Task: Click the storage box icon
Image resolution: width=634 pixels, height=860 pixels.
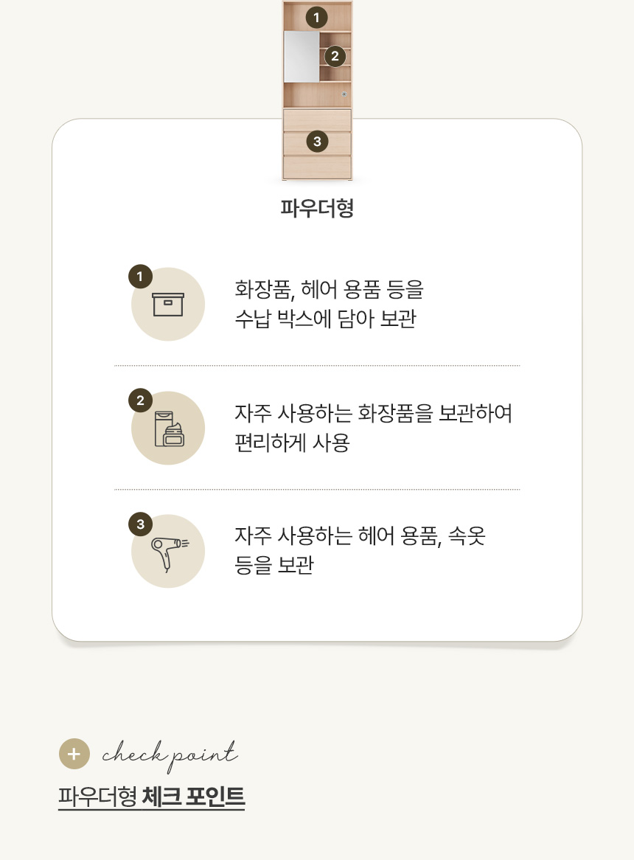Action: [167, 305]
